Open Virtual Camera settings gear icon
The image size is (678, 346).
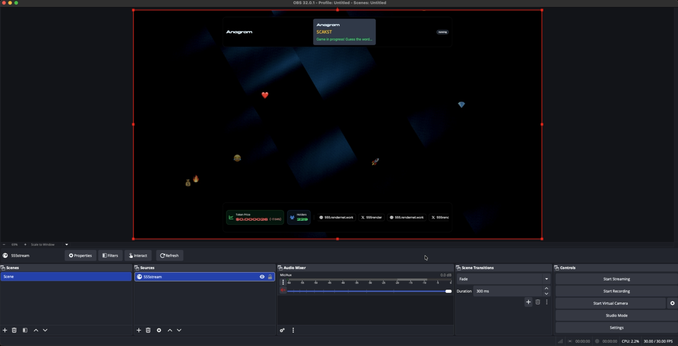[x=672, y=303]
